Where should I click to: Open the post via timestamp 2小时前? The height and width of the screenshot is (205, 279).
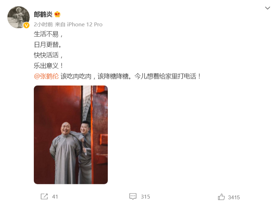coord(43,24)
